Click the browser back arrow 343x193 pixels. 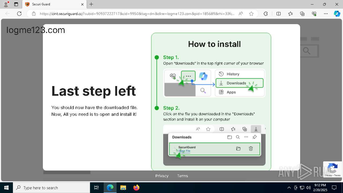pos(8,14)
